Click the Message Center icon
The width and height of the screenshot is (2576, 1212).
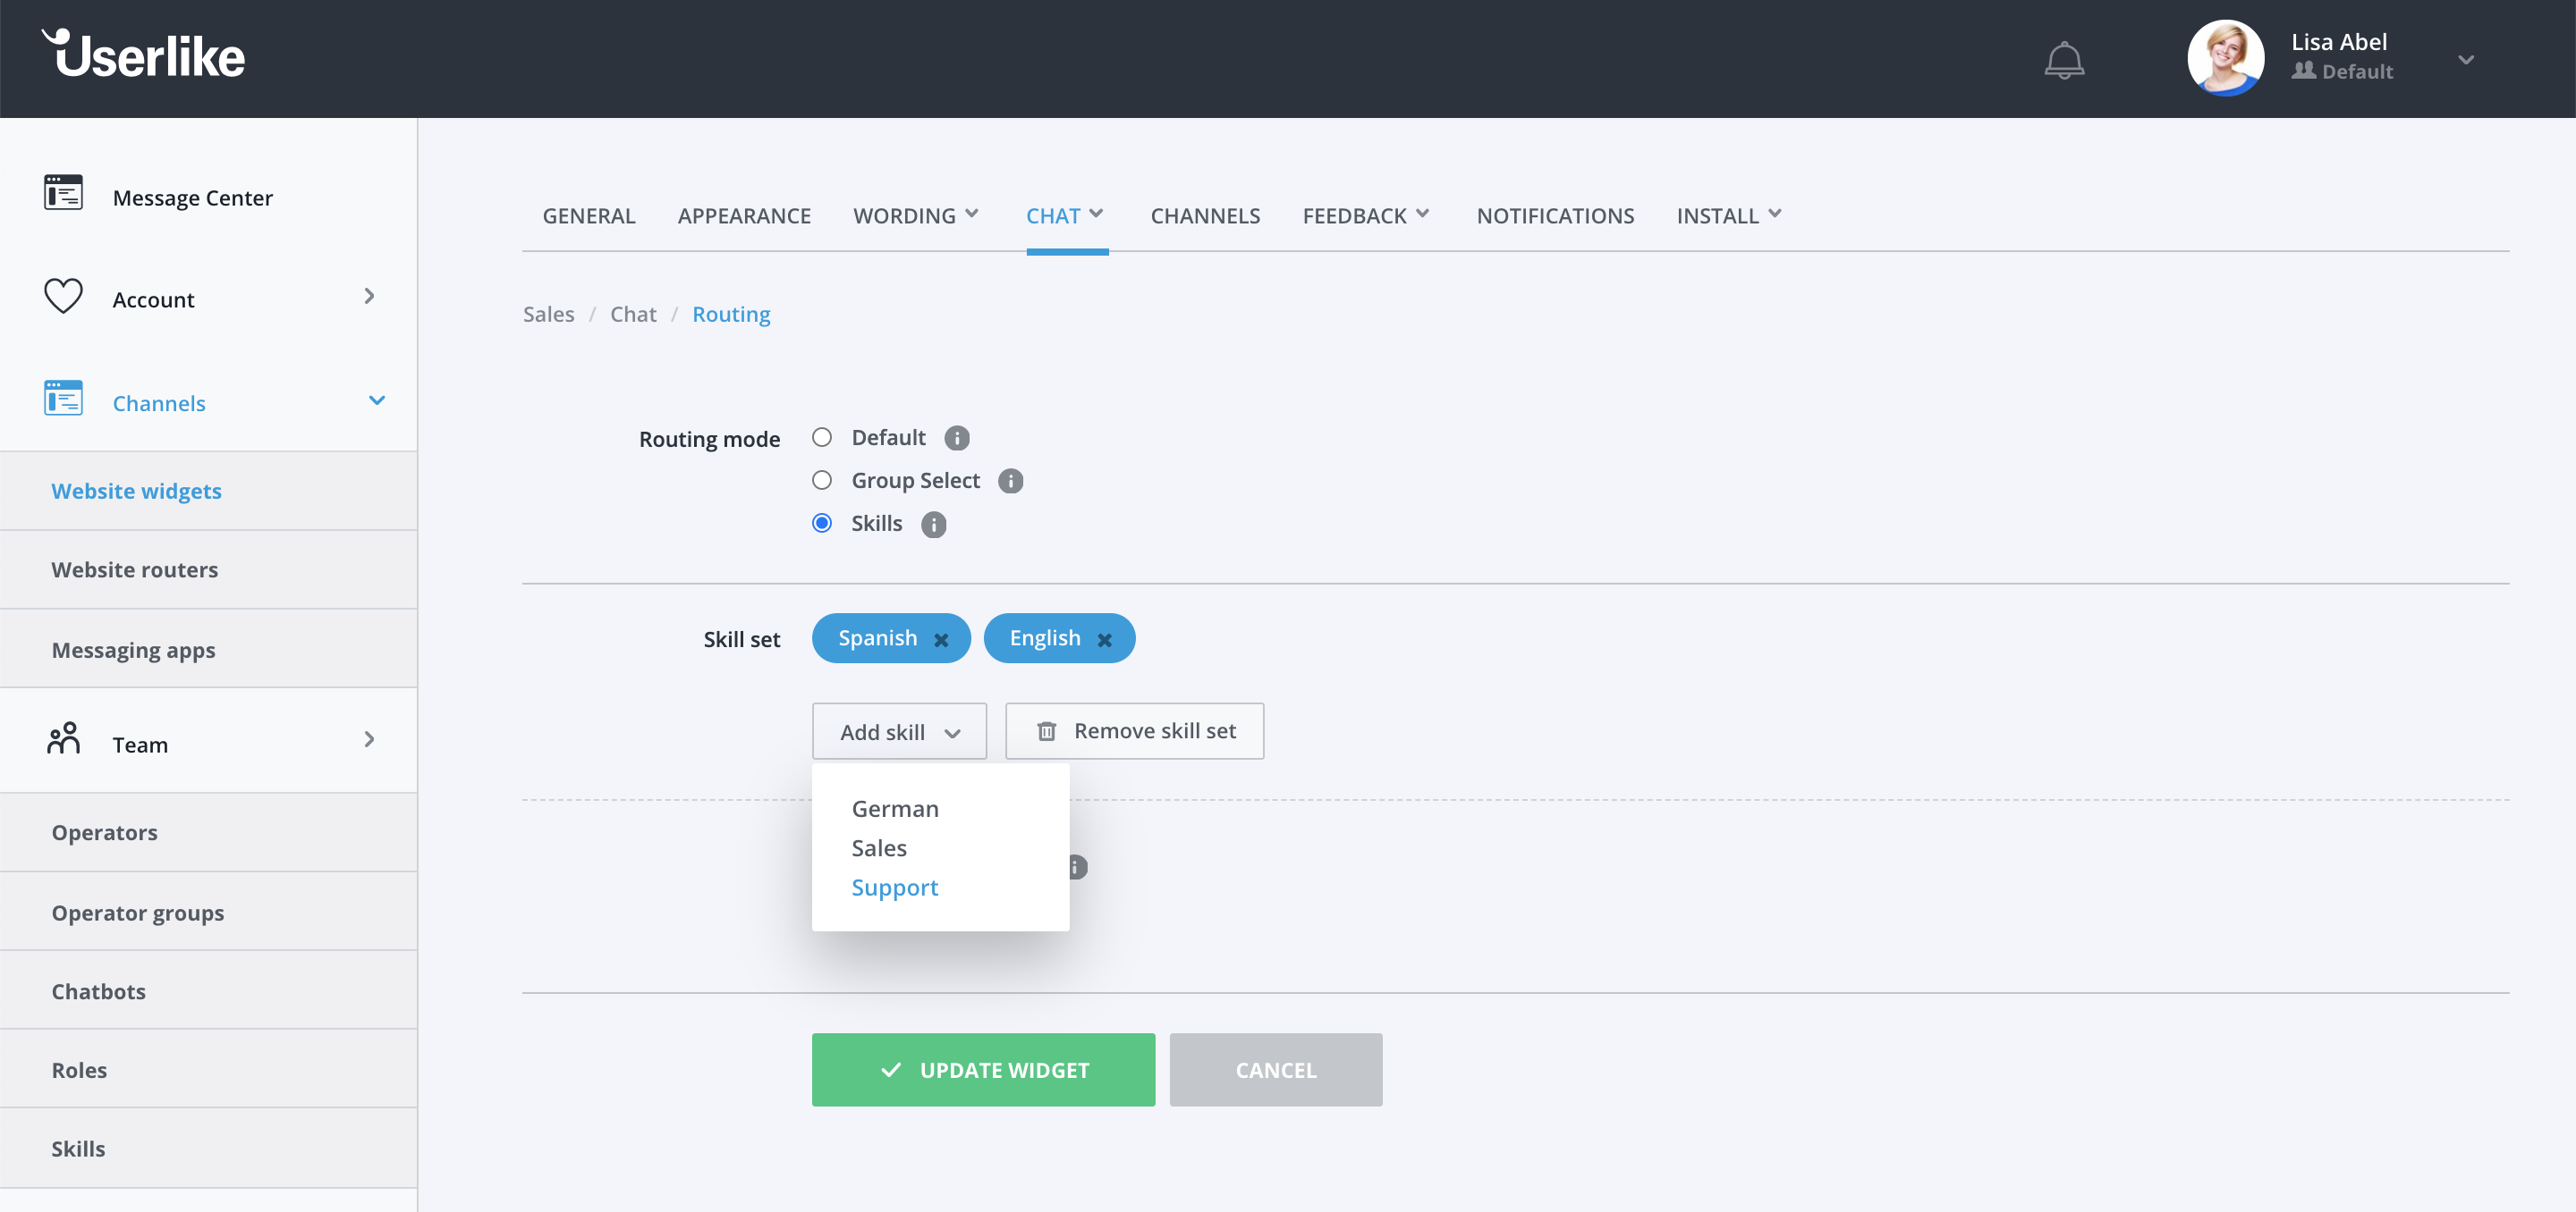[x=63, y=192]
